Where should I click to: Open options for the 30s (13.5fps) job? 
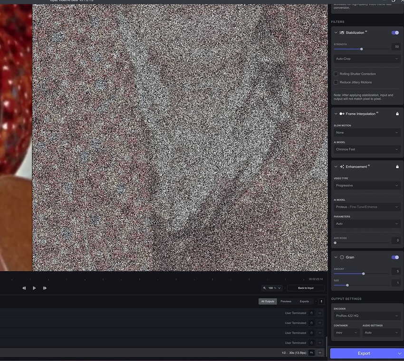pos(320,353)
